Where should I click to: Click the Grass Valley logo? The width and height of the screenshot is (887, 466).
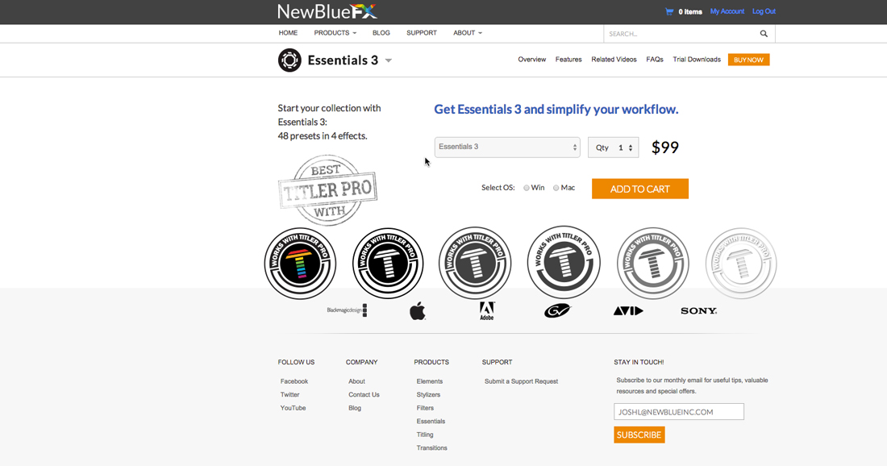558,310
